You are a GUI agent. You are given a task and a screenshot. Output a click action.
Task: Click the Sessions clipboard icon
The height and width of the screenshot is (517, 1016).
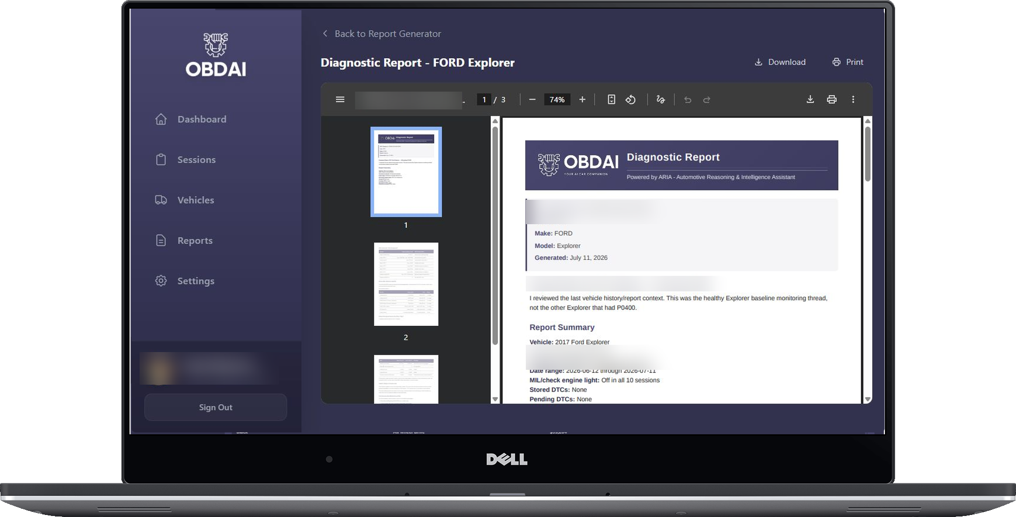(161, 159)
